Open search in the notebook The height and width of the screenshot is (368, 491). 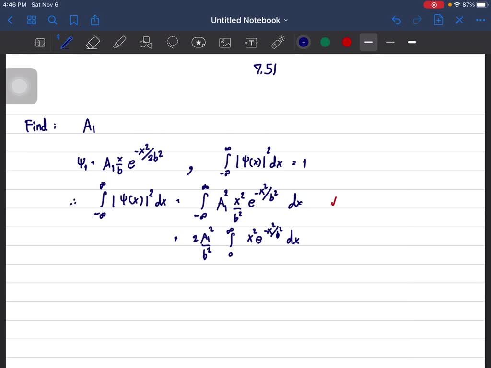coord(53,20)
